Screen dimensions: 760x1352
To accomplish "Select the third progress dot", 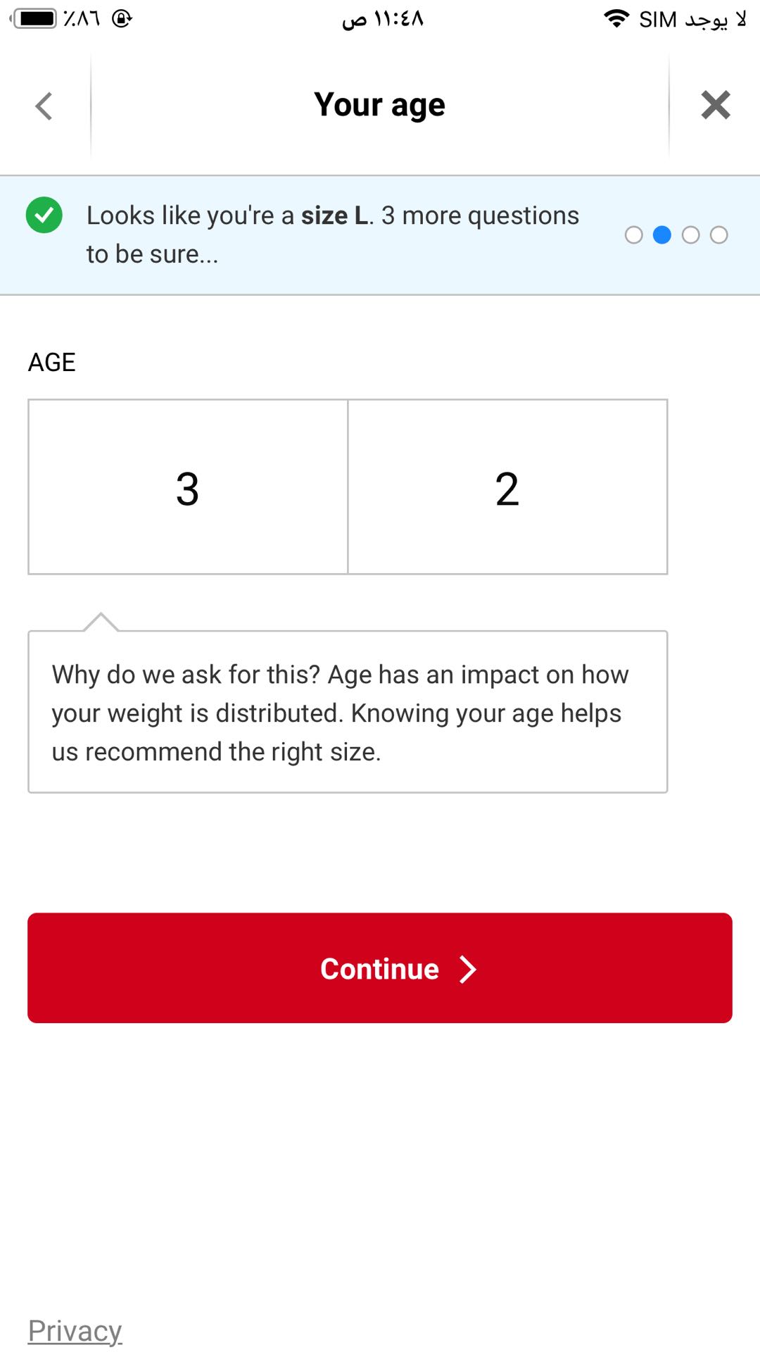I will click(691, 235).
